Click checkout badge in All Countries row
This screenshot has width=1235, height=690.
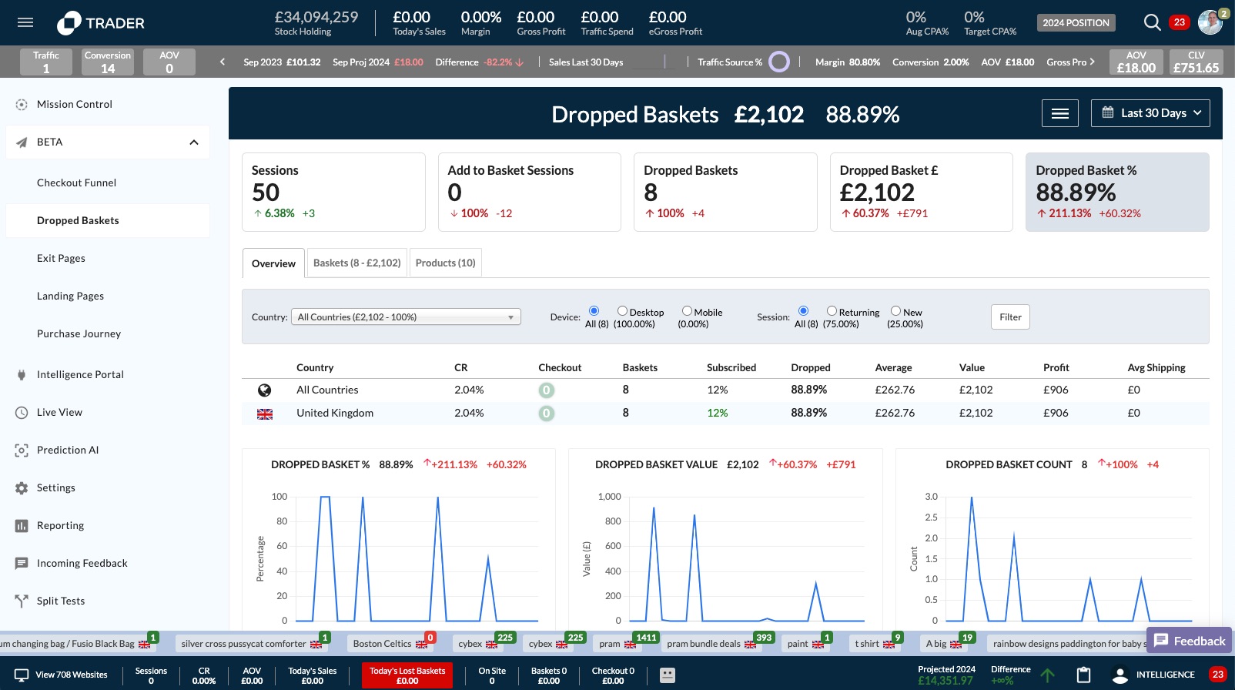546,390
